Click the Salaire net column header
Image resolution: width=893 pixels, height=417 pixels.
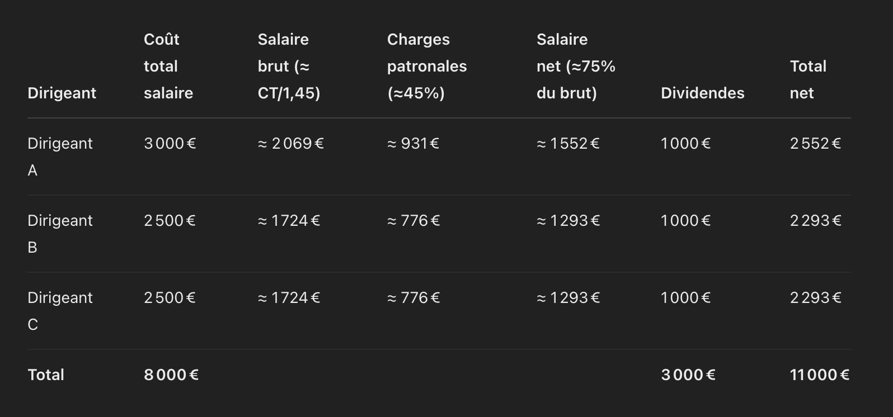click(576, 66)
